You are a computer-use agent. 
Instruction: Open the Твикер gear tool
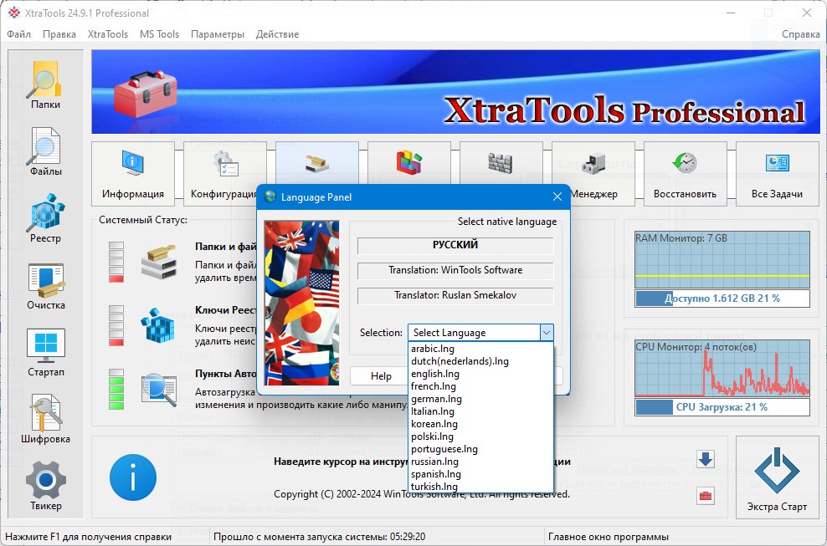pyautogui.click(x=45, y=487)
